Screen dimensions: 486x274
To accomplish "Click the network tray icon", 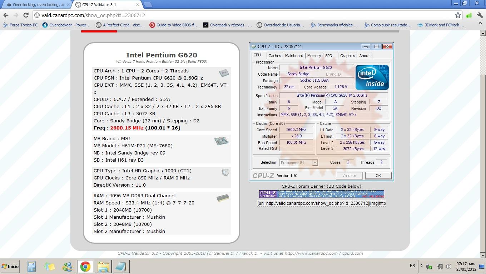I will tap(440, 267).
